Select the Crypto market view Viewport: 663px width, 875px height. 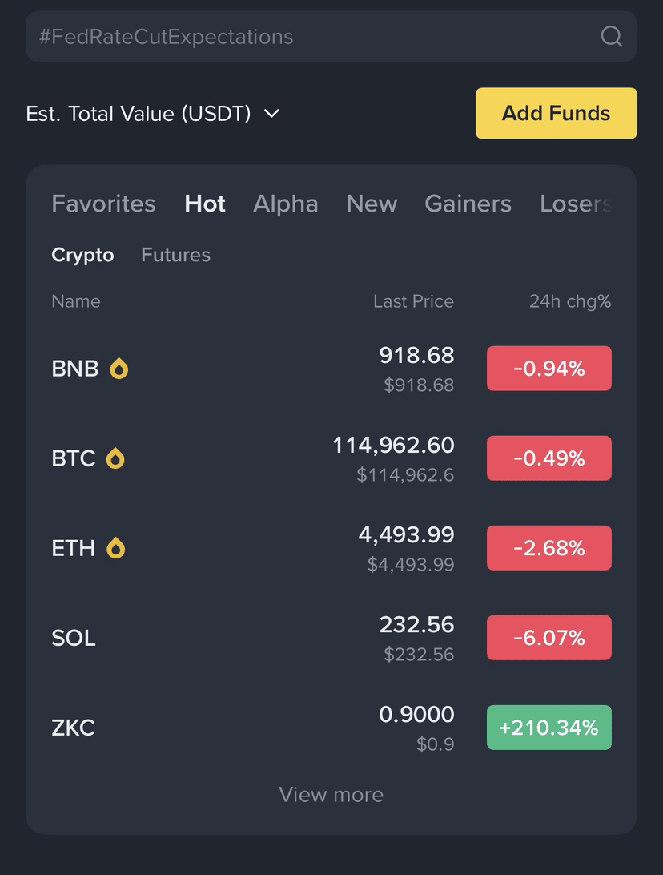click(82, 255)
